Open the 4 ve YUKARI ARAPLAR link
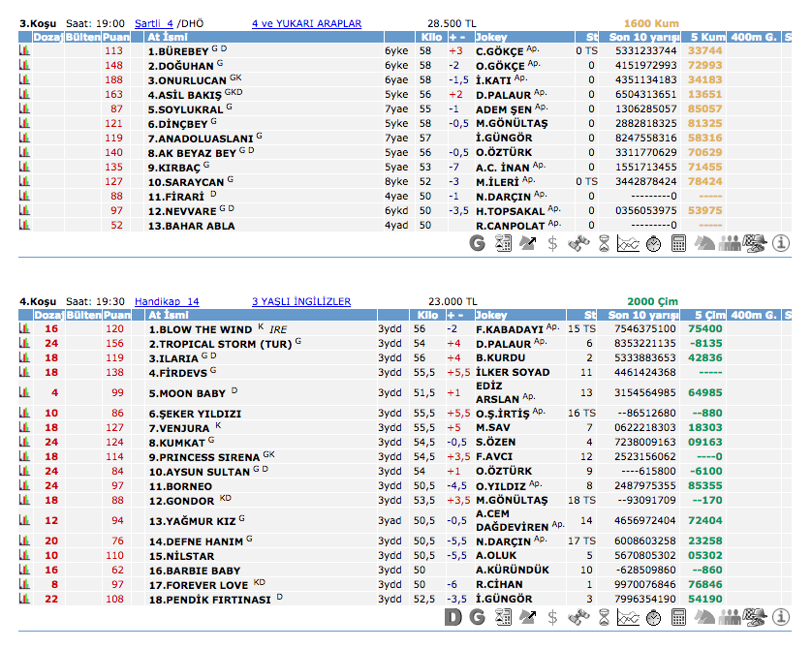812x649 pixels. pos(306,23)
